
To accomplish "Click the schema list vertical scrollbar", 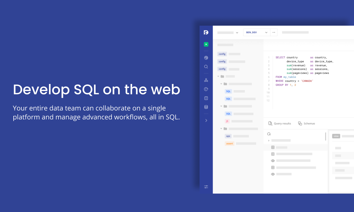I will tap(326, 136).
